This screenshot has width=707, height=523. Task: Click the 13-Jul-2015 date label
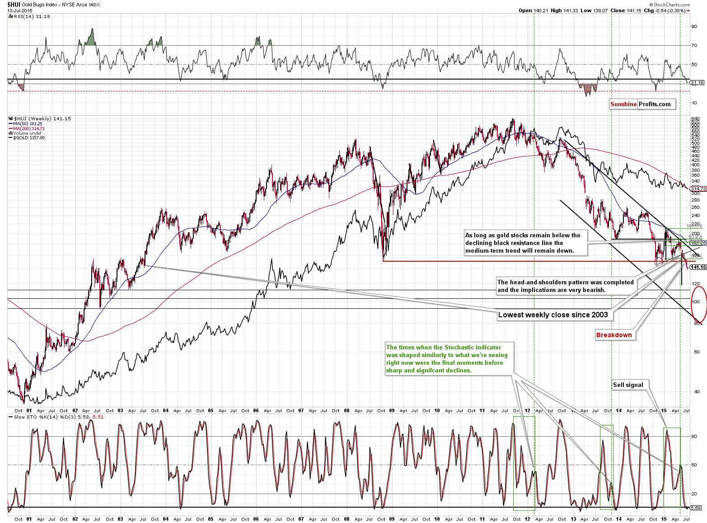click(x=20, y=10)
